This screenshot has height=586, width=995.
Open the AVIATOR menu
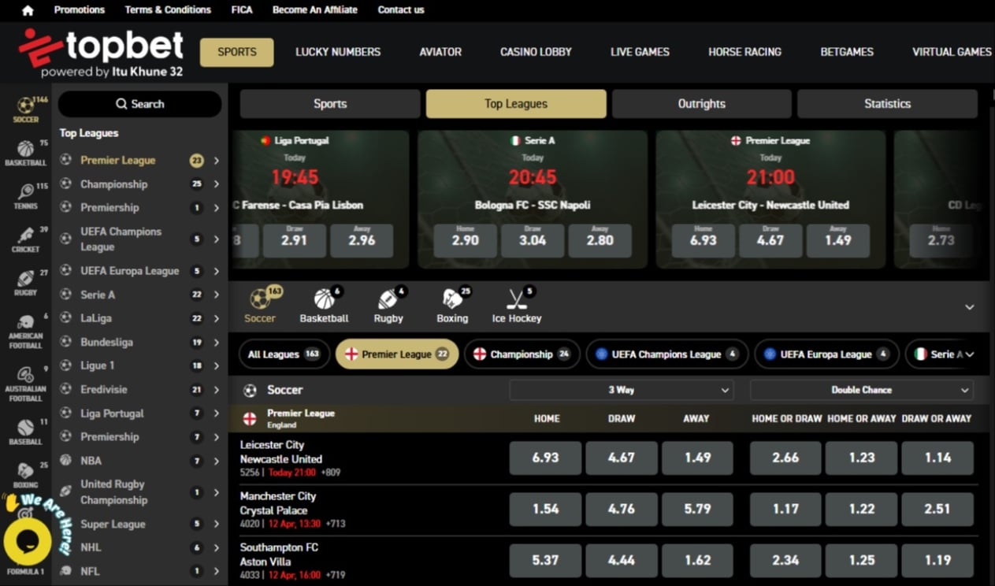tap(440, 52)
